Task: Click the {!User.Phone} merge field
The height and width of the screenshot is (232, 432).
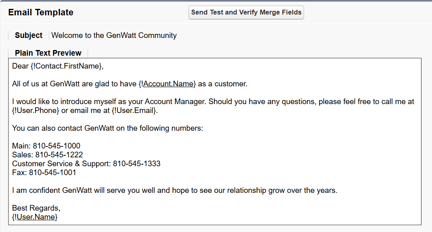Action: 36,111
